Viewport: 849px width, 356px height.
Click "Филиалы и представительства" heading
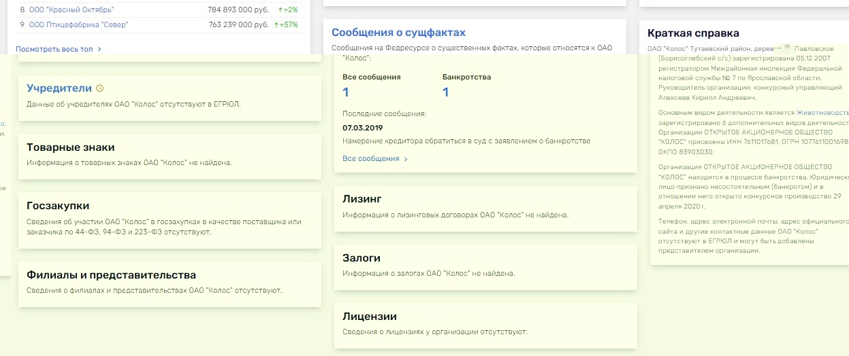(111, 275)
